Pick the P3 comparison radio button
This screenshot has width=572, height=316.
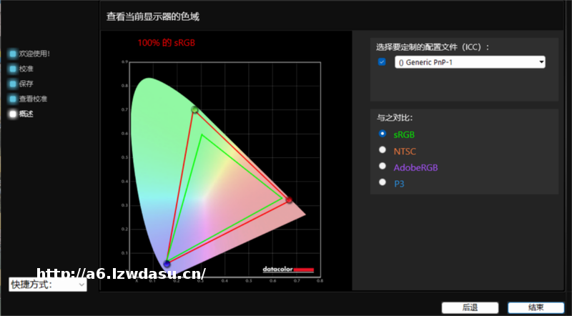[383, 183]
